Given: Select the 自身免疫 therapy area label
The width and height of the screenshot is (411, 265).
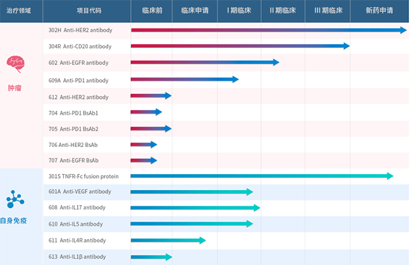Looking at the screenshot, I should click(13, 221).
